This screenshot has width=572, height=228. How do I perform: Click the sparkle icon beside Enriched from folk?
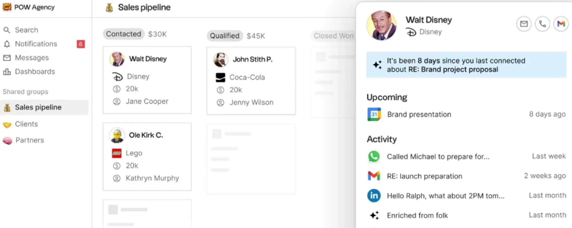click(x=374, y=215)
